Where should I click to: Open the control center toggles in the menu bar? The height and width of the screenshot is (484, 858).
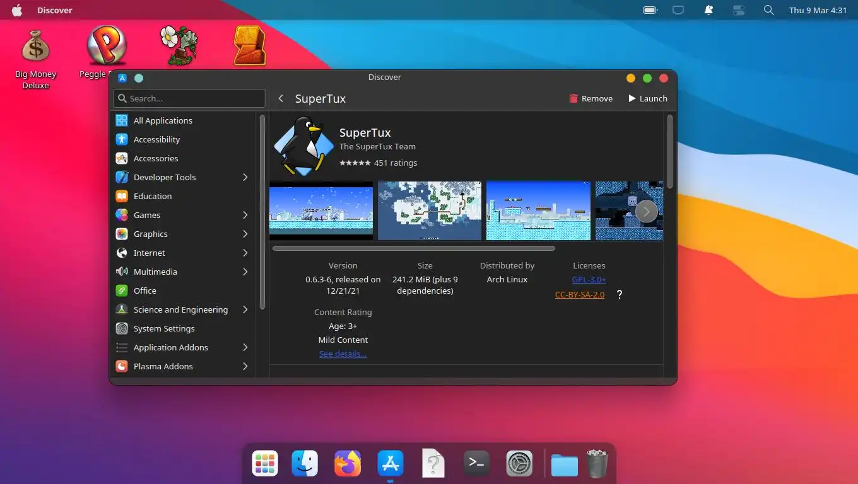click(x=739, y=10)
